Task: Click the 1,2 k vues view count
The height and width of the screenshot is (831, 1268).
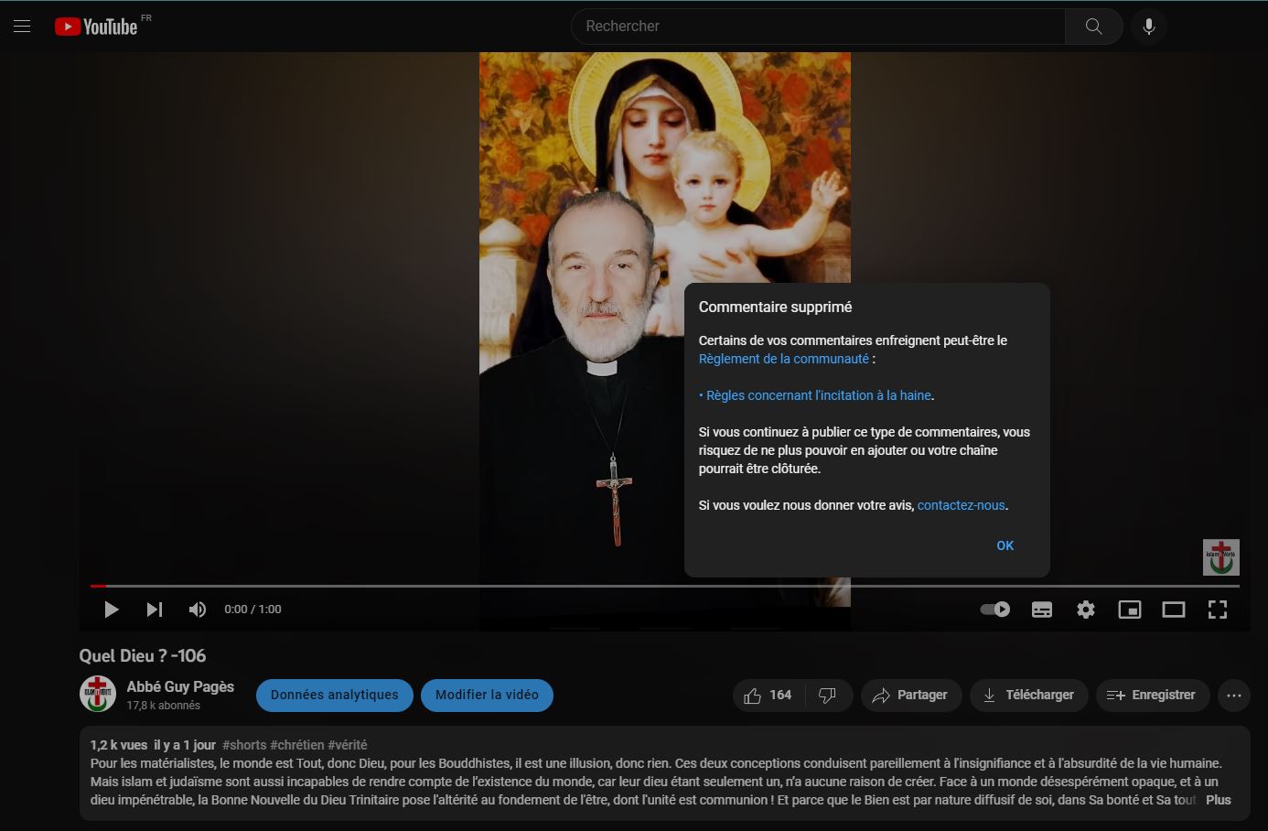Action: click(119, 745)
